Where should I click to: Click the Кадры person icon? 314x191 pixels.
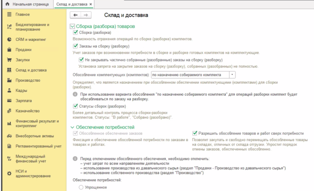[9, 91]
